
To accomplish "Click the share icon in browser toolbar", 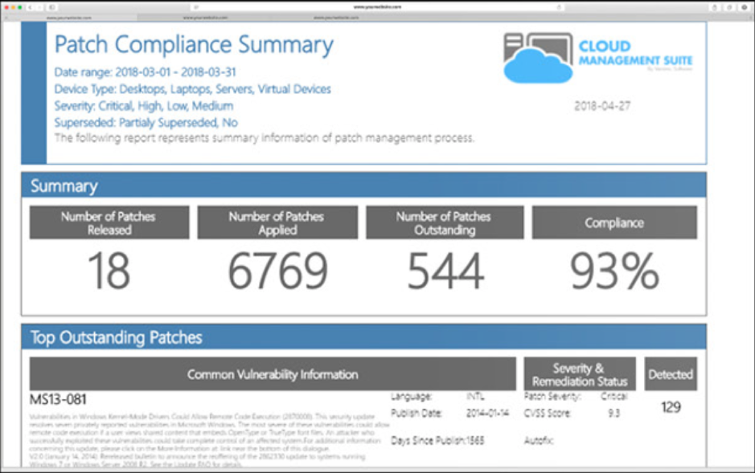I will [716, 6].
